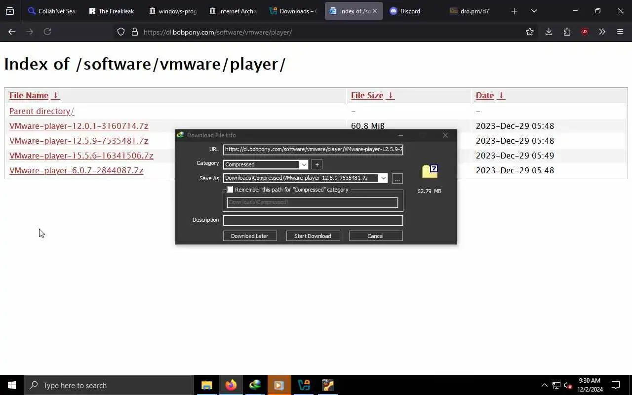Switch to the CollabNet Search tab
Screen dimensions: 632x395
[x=52, y=11]
